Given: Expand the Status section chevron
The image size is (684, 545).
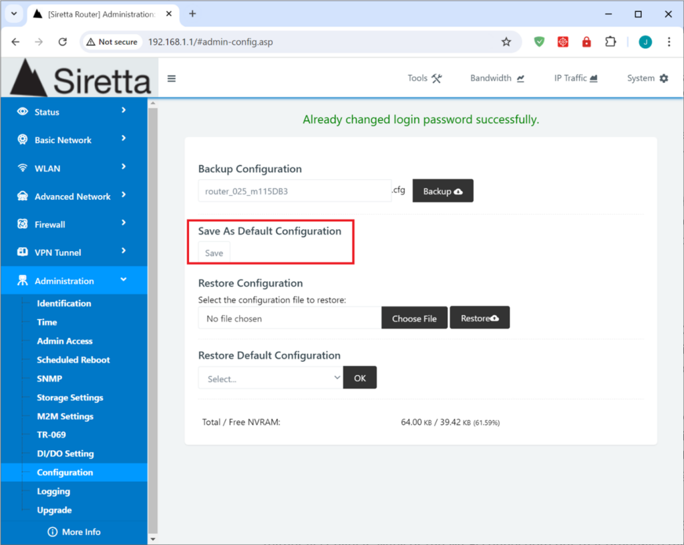Looking at the screenshot, I should (x=124, y=110).
